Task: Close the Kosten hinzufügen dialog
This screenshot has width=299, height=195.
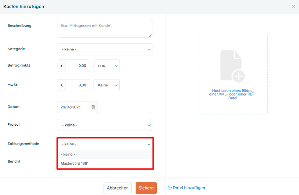Action: pos(293,7)
